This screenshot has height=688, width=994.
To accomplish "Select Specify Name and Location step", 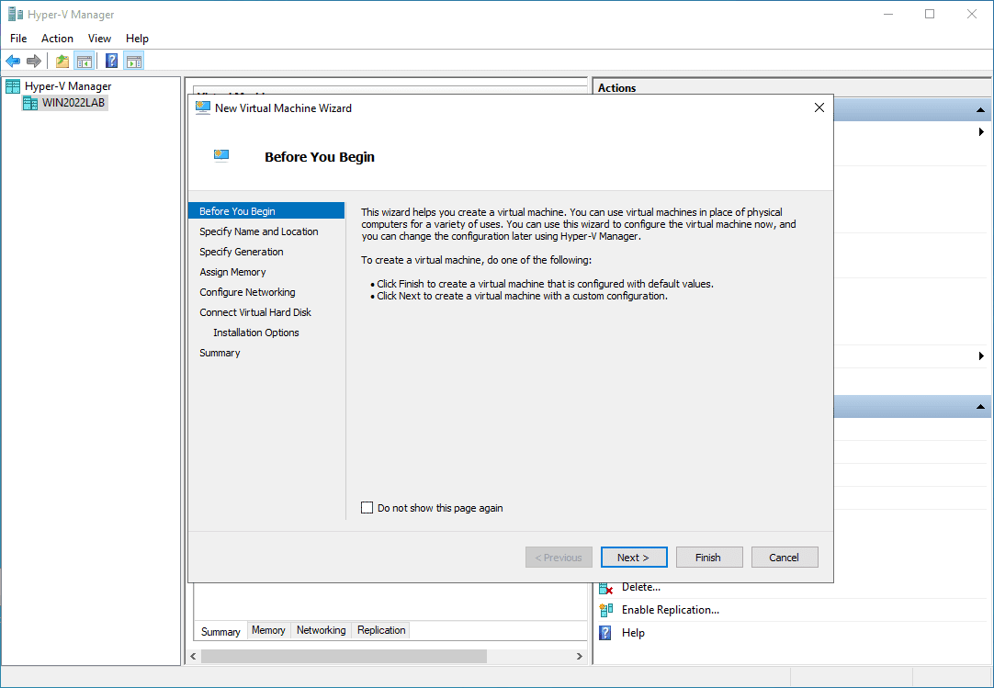I will (x=259, y=231).
